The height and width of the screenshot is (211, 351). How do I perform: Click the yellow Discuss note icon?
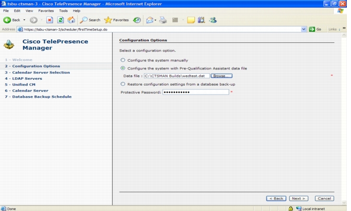[x=191, y=20]
